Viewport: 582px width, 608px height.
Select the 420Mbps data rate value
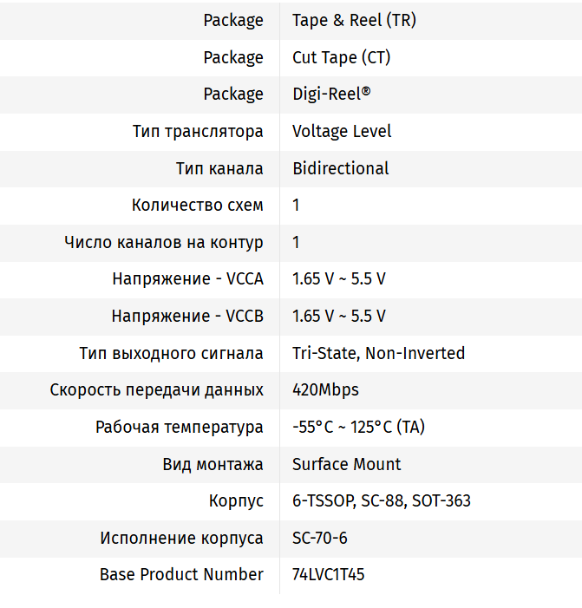(x=325, y=389)
